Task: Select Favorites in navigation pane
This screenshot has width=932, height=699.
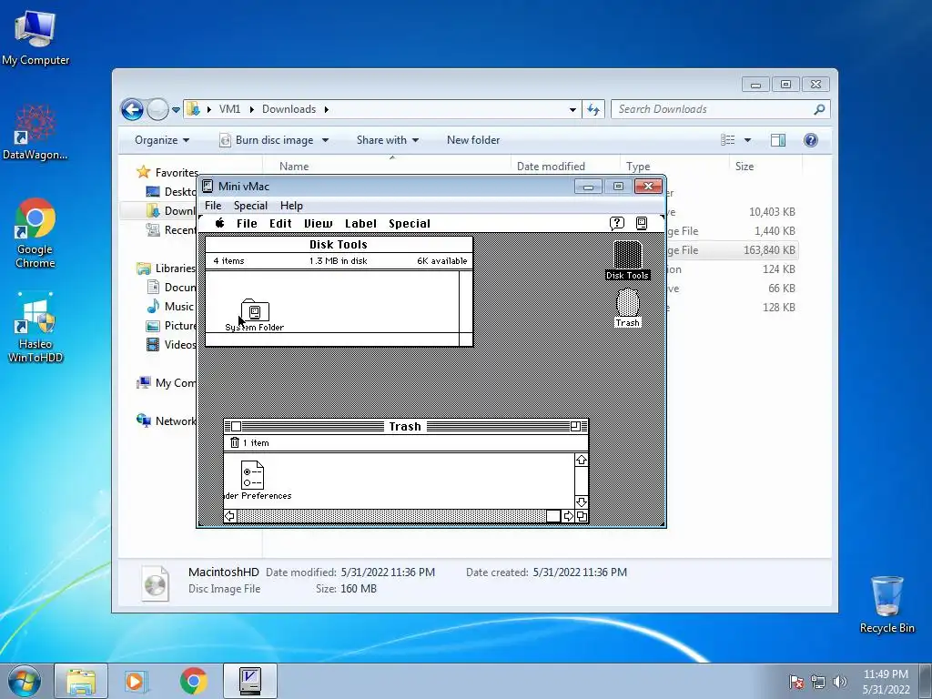Action: 177,172
